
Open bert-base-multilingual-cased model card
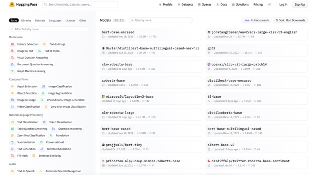(256, 131)
